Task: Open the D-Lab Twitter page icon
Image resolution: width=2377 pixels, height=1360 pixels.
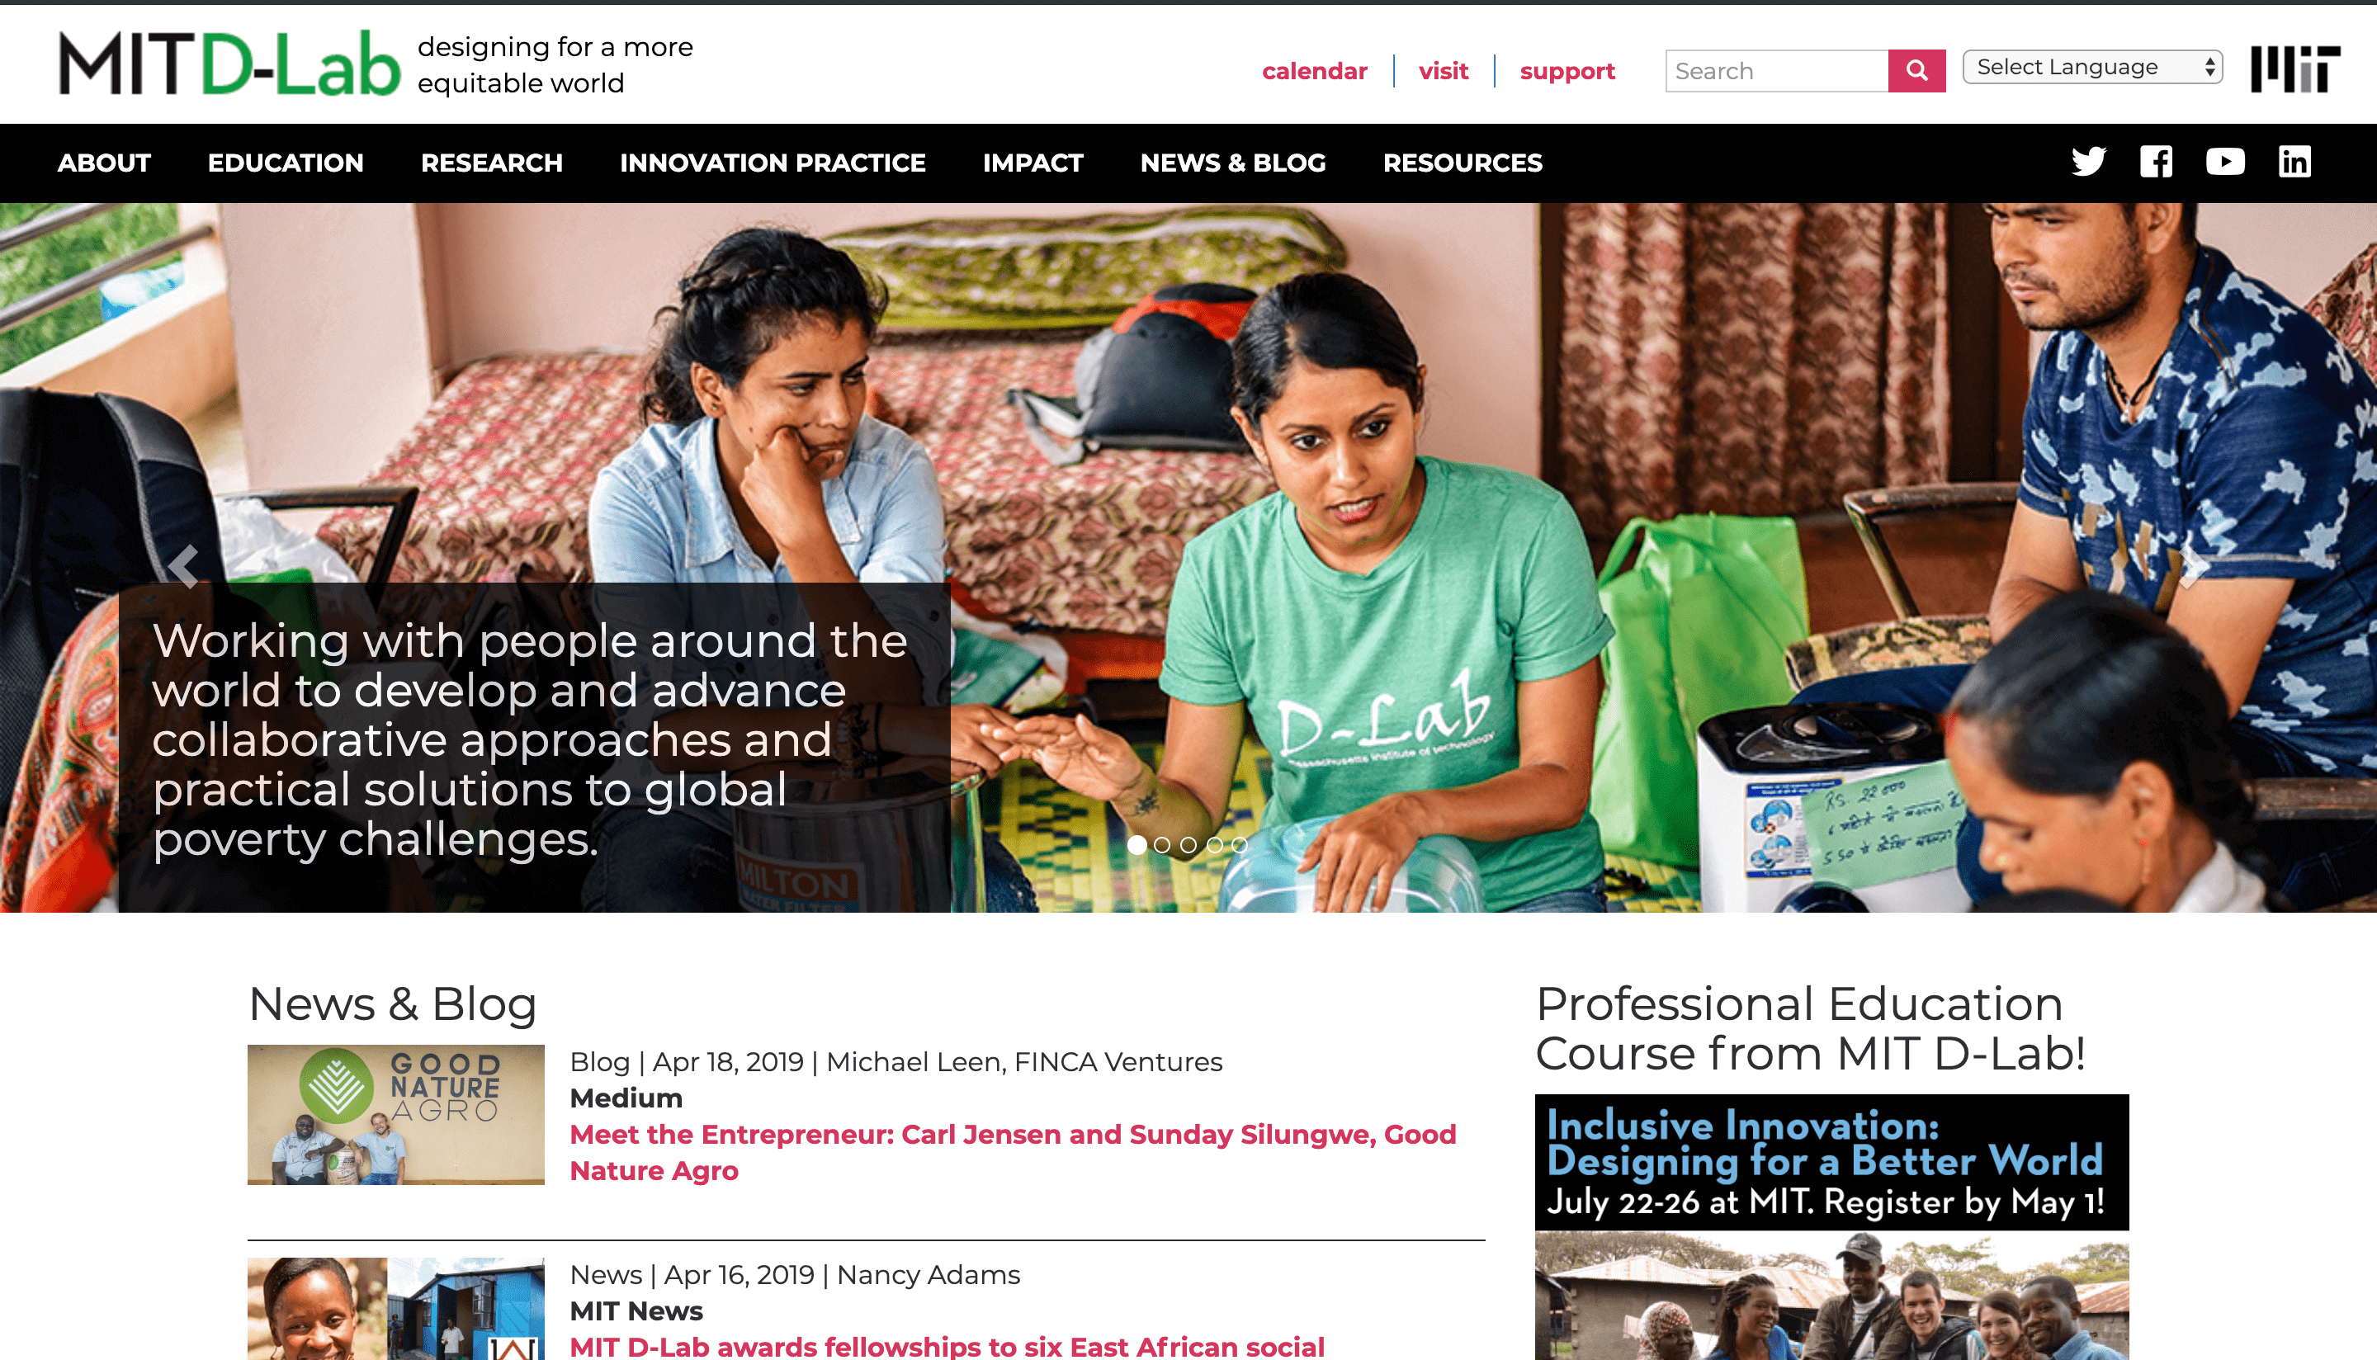Action: (2088, 162)
